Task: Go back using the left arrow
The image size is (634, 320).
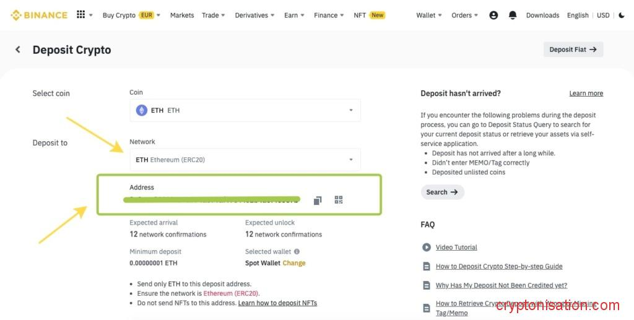Action: click(18, 50)
